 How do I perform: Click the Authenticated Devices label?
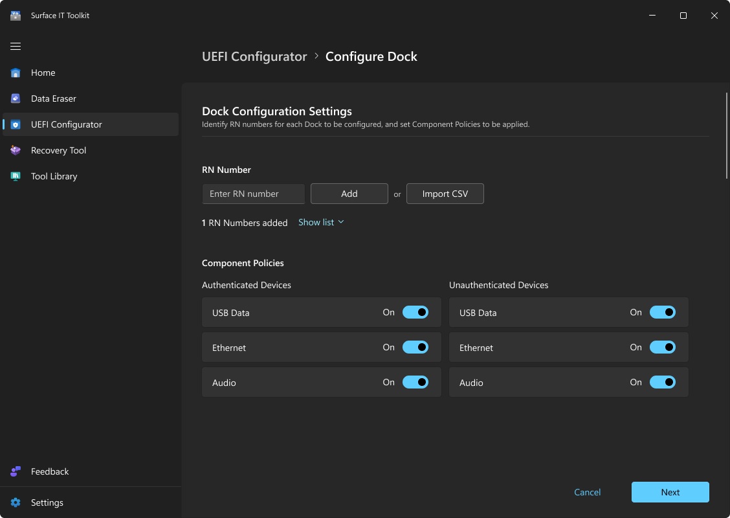coord(247,285)
